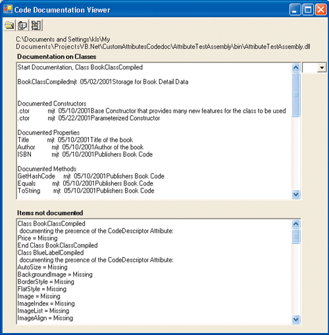Open an assembly with the folder icon
Viewport: 329px width, 335px height.
(9, 25)
